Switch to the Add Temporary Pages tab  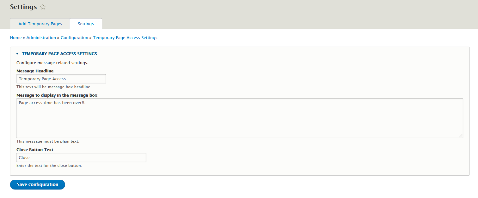coord(40,24)
